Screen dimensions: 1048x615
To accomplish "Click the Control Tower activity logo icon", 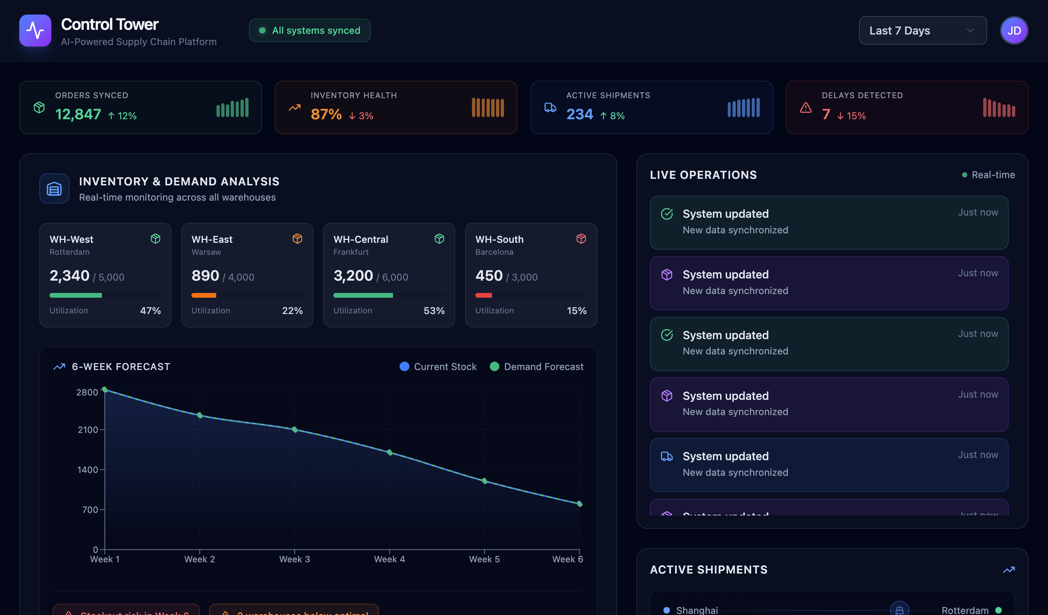I will pos(35,30).
